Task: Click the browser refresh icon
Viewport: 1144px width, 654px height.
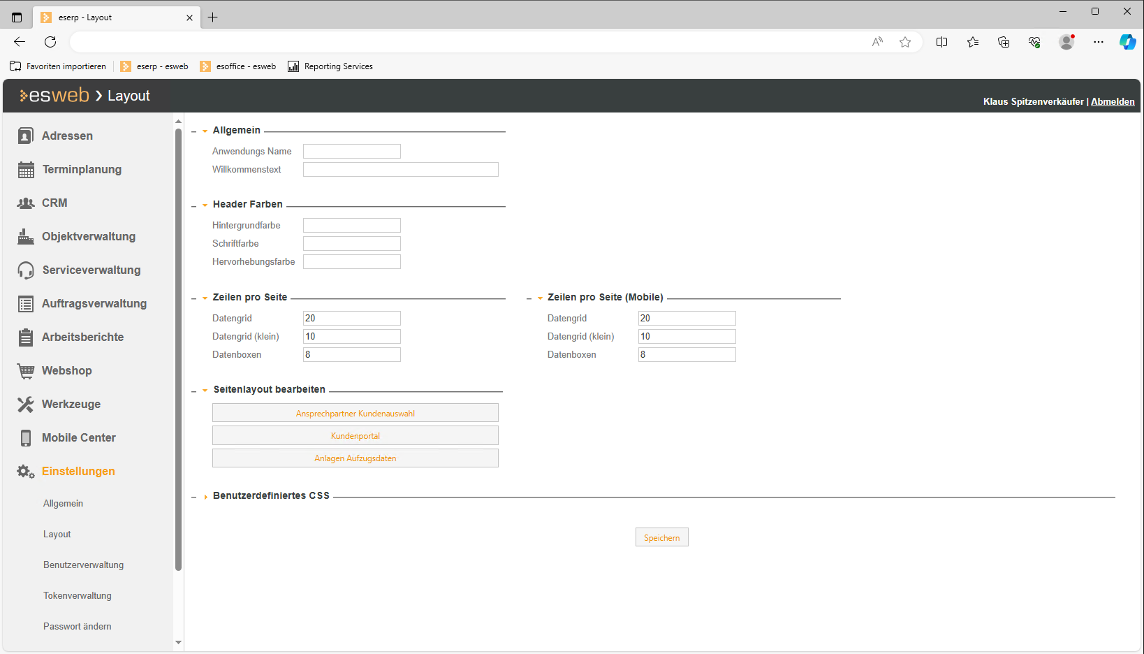Action: point(50,42)
